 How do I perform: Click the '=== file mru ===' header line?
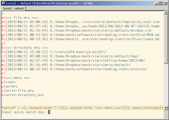pyautogui.click(x=22, y=18)
